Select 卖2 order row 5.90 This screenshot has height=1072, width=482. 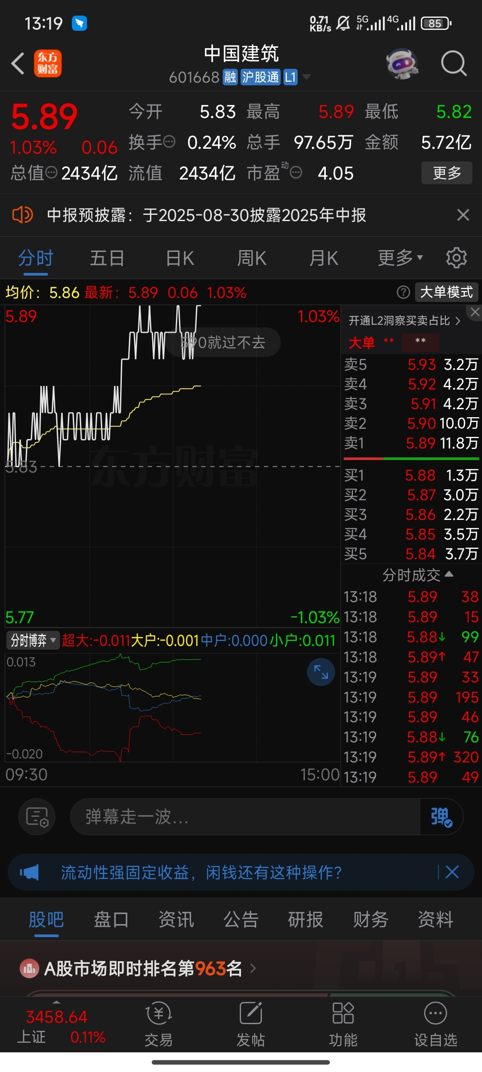[x=411, y=423]
